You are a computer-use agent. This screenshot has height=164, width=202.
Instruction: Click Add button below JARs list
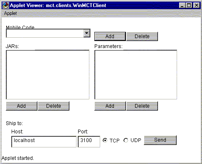tap(22, 106)
